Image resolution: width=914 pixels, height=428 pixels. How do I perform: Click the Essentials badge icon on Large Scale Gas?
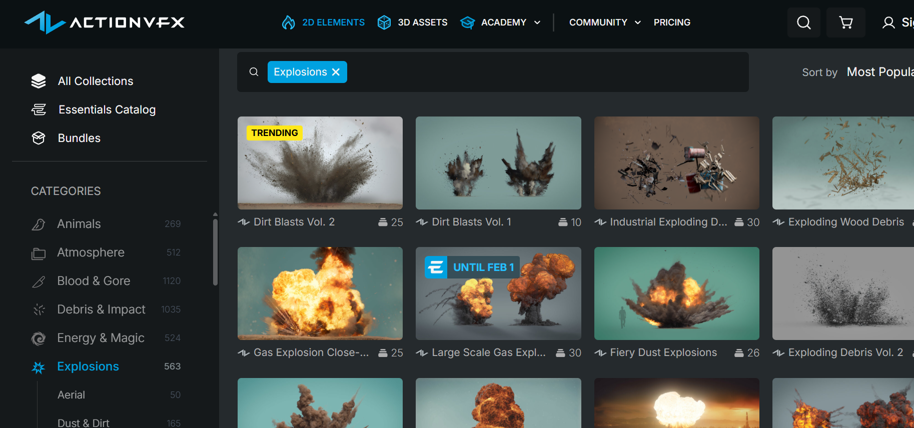pyautogui.click(x=436, y=267)
